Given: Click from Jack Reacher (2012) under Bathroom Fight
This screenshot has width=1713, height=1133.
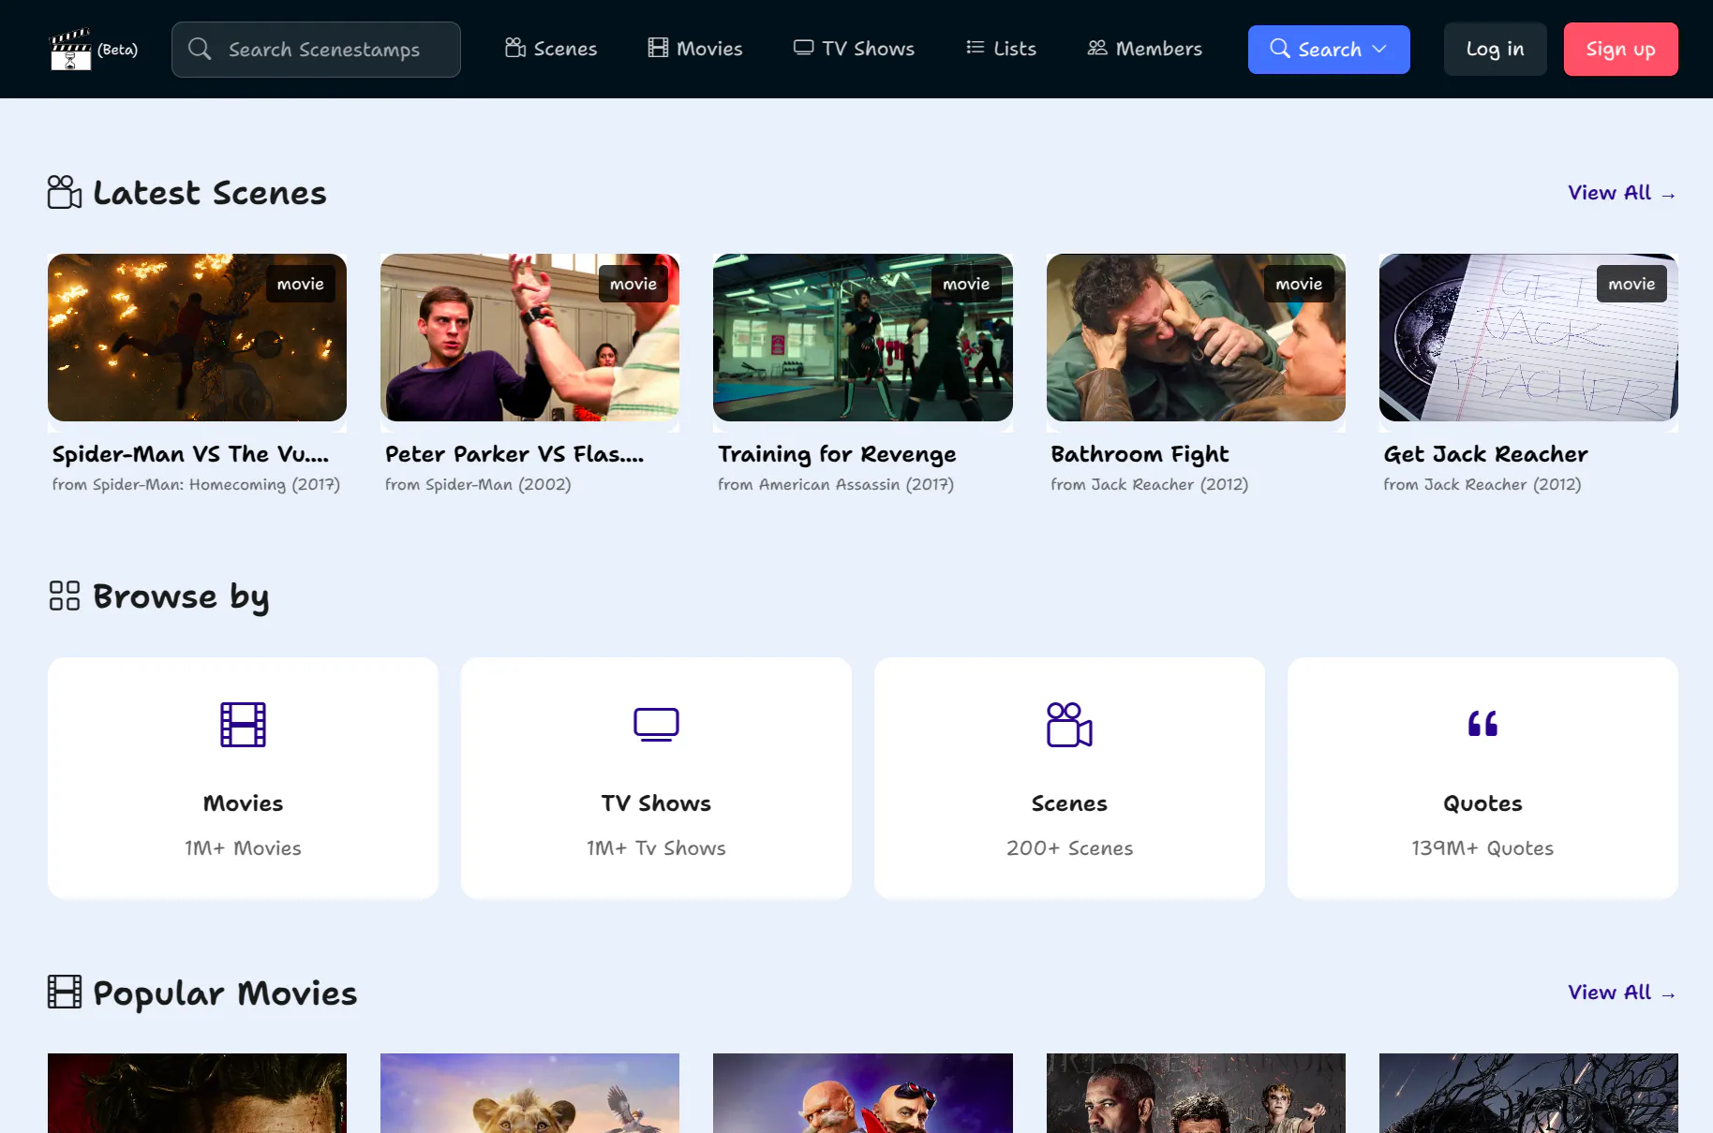Looking at the screenshot, I should coord(1150,485).
